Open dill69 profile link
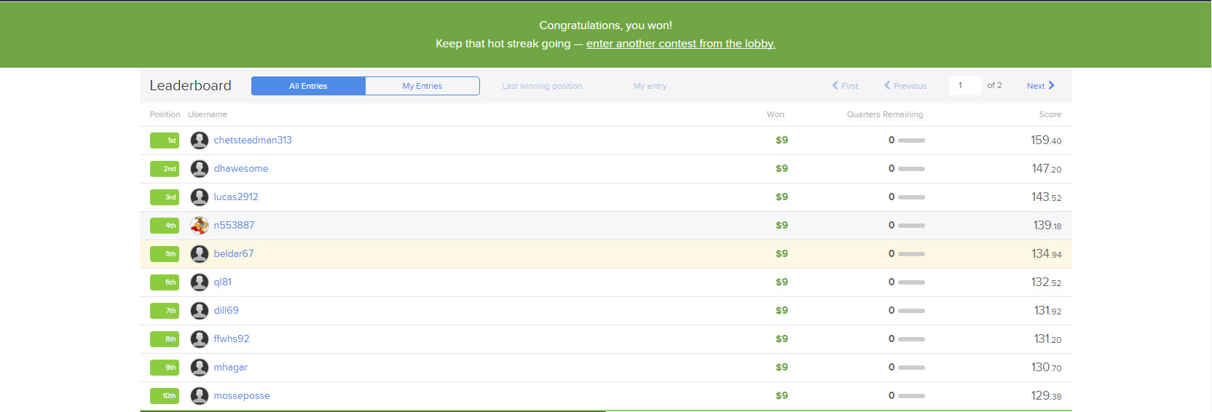This screenshot has height=412, width=1212. pyautogui.click(x=226, y=311)
